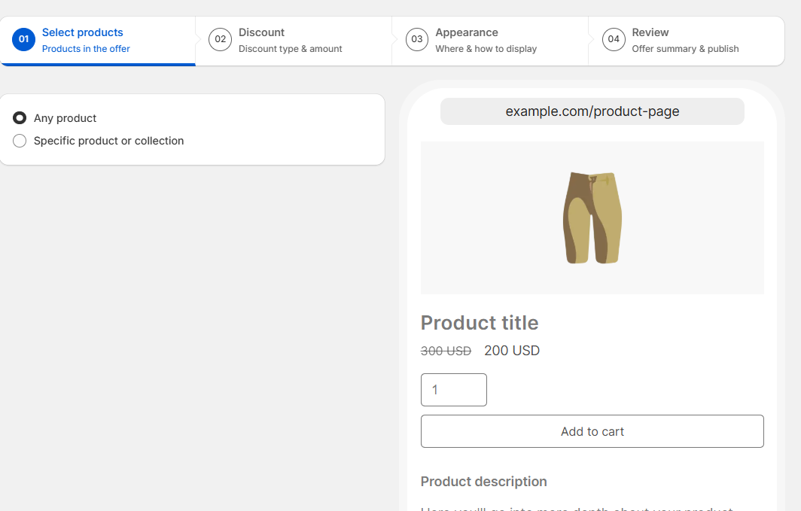This screenshot has width=801, height=511.
Task: Click the 04 step number circle
Action: click(614, 39)
